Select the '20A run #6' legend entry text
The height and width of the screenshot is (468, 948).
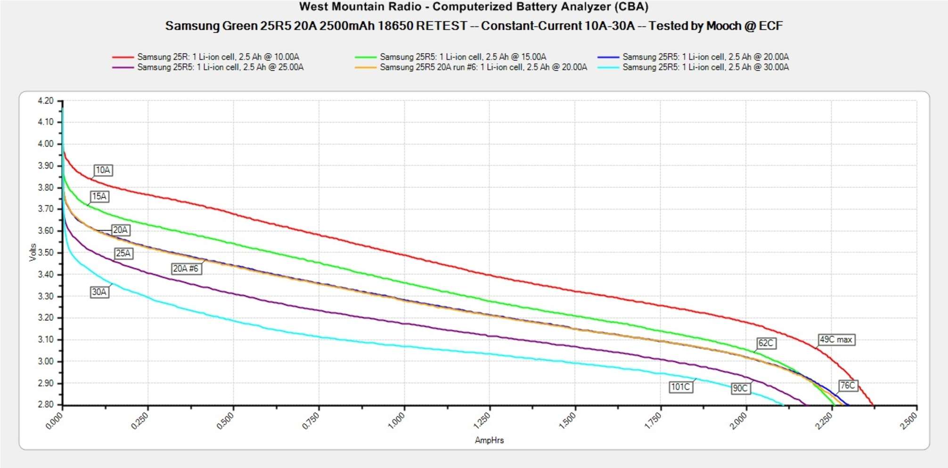tap(483, 67)
